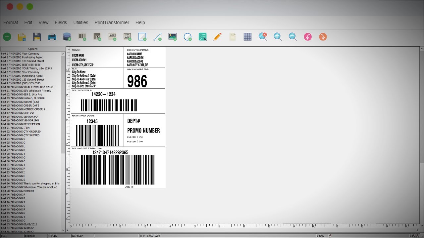Add an RFID field icon

97,37
